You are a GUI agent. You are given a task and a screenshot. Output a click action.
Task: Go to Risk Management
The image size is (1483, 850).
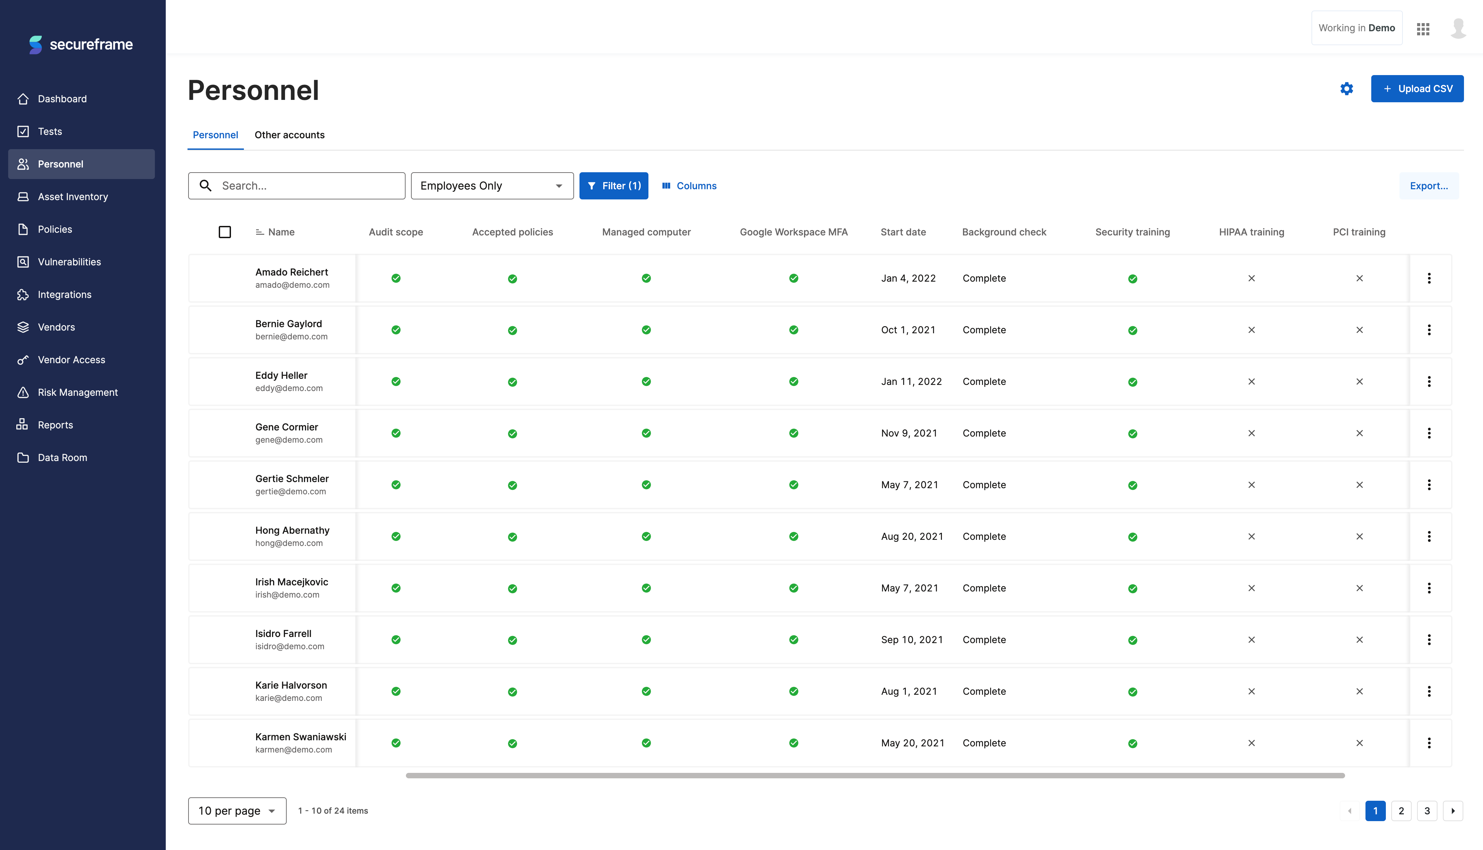[78, 392]
